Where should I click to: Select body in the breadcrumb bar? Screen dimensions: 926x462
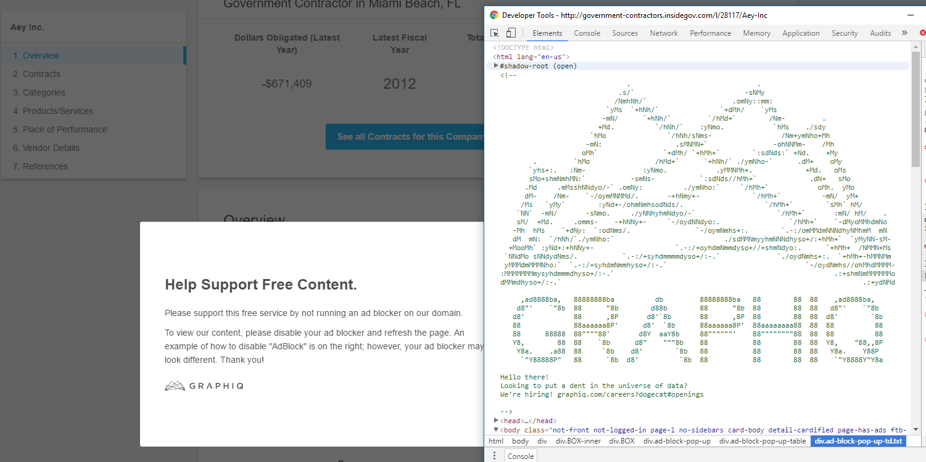click(x=520, y=441)
